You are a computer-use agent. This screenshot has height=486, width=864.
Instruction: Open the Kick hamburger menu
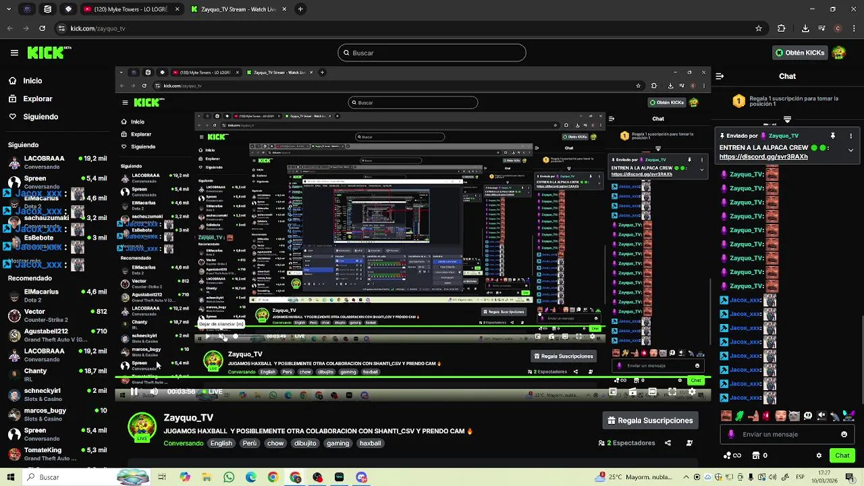point(14,53)
